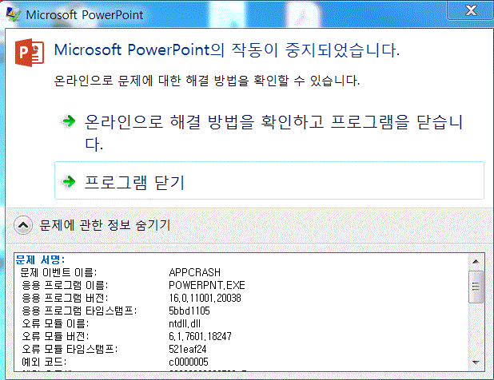This screenshot has height=380, width=494.
Task: Click the title bar application icon
Action: click(14, 14)
